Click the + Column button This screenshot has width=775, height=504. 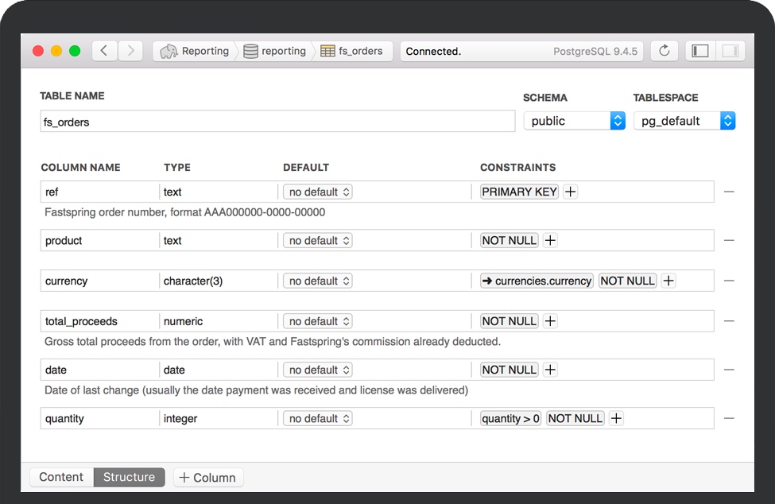(208, 478)
